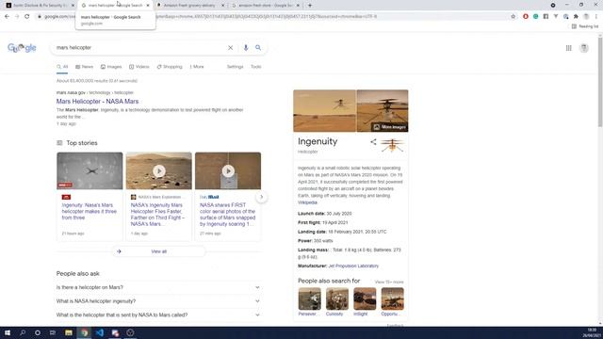Click the Chrome icon in the taskbar
This screenshot has height=339, width=603.
point(84,332)
